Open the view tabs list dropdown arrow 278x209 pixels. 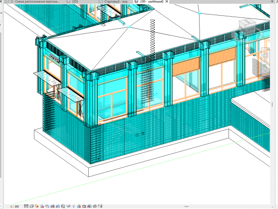(x=272, y=1)
